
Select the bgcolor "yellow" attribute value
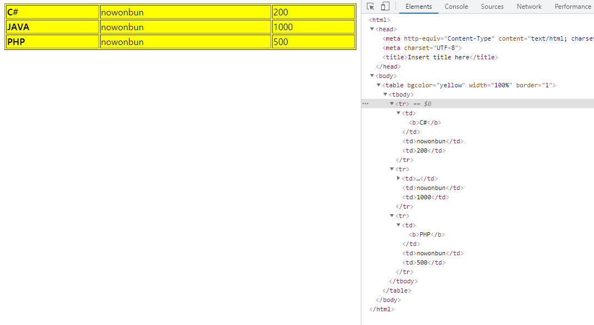point(450,85)
